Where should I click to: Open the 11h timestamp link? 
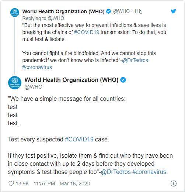tap(138, 11)
